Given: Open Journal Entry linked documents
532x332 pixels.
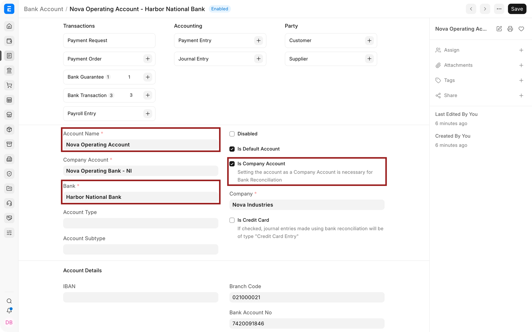Looking at the screenshot, I should 194,59.
